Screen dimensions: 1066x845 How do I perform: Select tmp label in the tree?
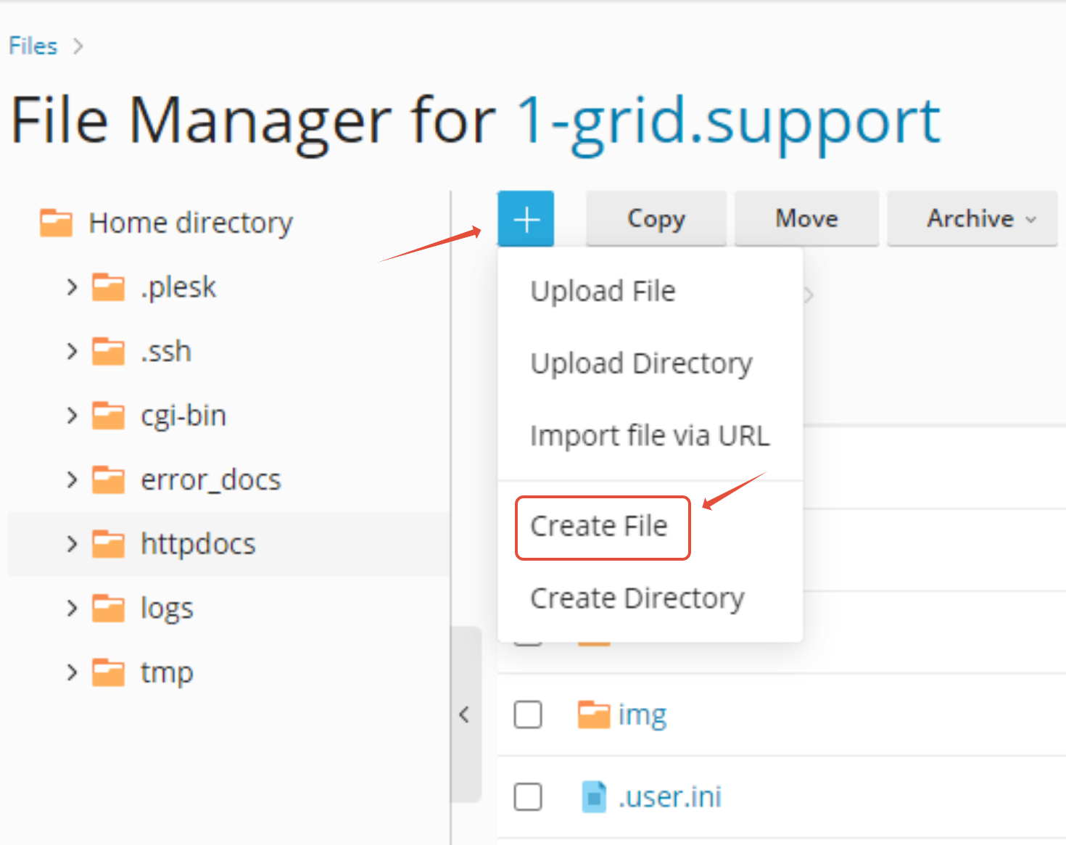pos(167,673)
